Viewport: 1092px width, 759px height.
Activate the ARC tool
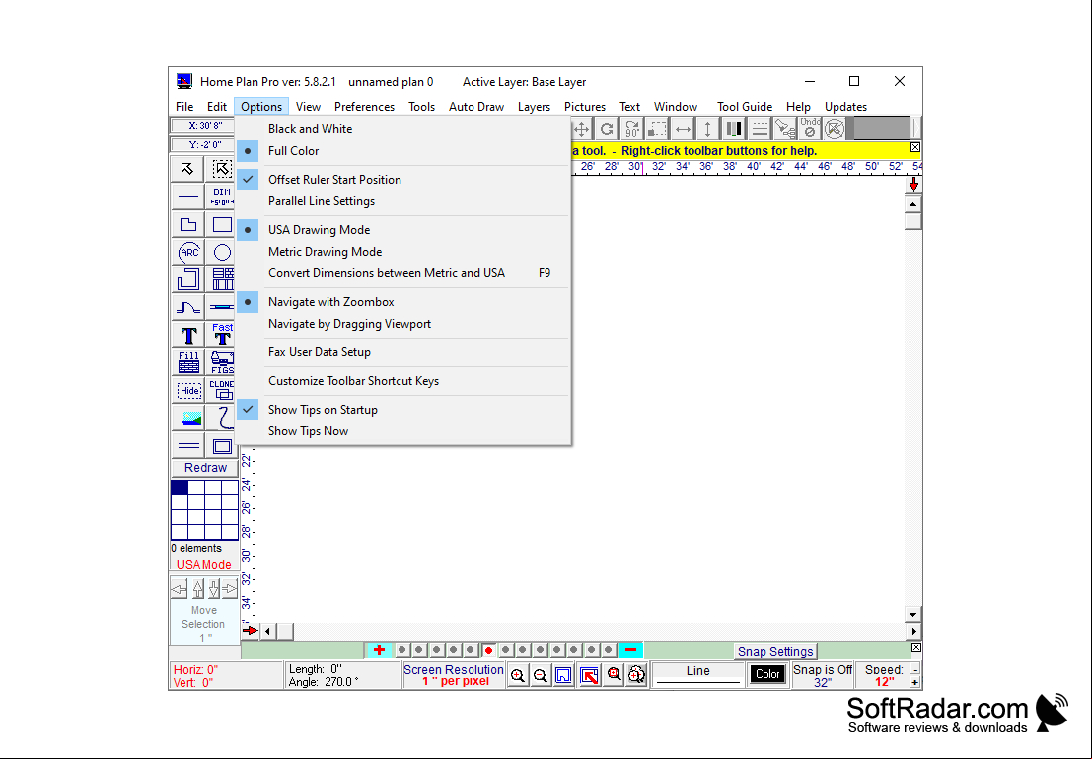point(187,252)
